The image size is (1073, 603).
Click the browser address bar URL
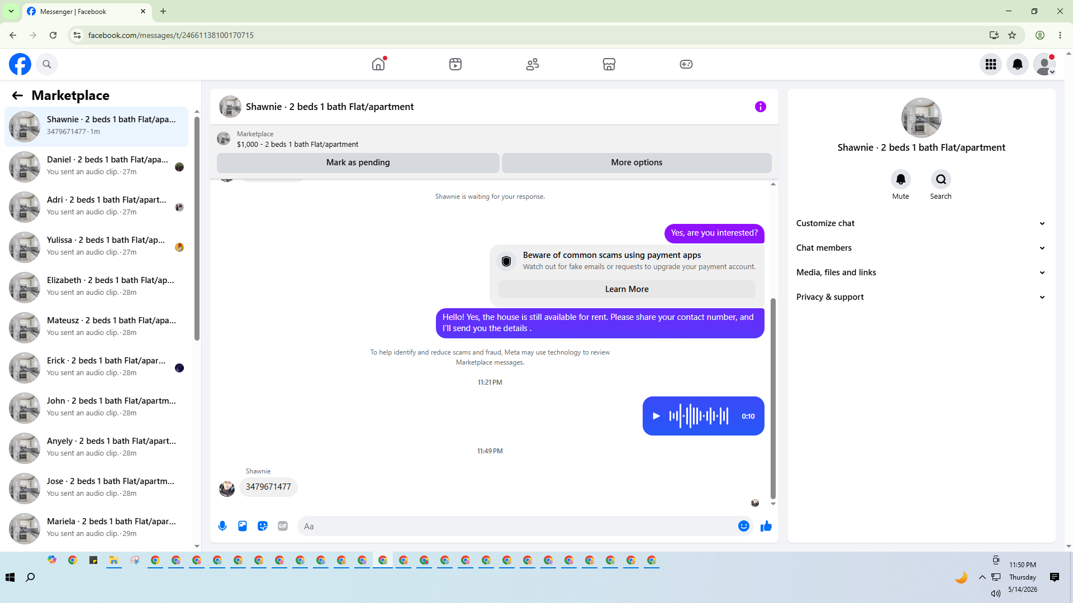point(171,35)
